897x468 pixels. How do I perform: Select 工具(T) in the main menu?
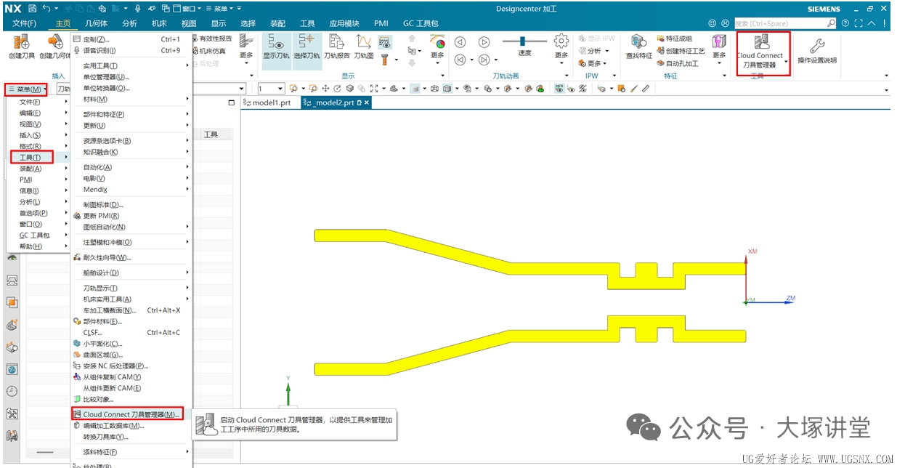[32, 157]
